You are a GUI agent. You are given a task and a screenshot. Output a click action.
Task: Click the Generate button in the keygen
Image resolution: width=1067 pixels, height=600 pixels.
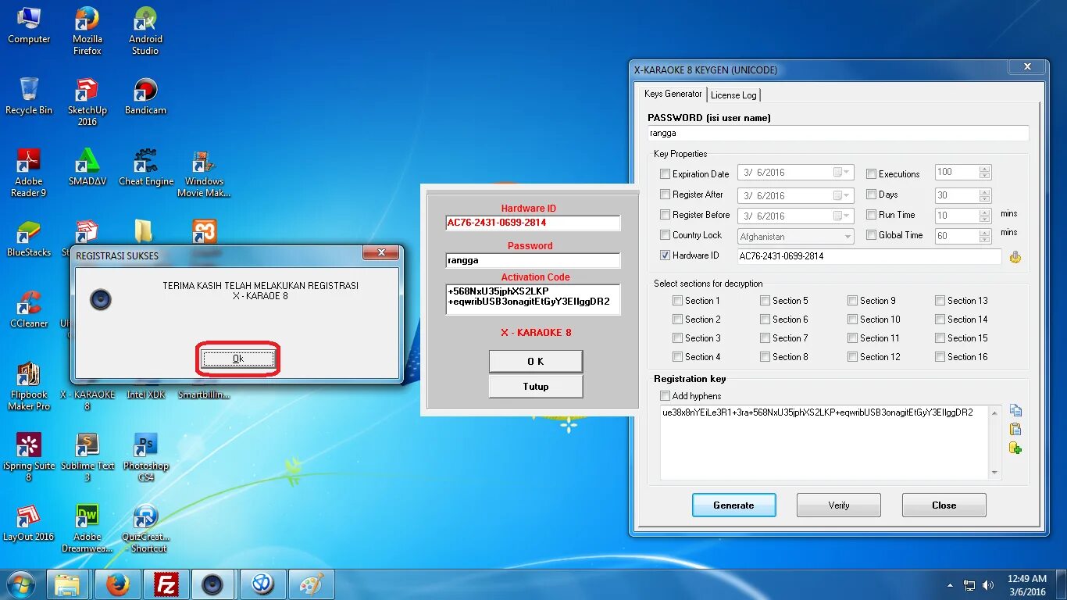pos(733,505)
